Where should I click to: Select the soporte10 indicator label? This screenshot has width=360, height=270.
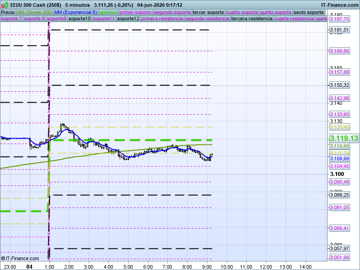tap(80, 19)
